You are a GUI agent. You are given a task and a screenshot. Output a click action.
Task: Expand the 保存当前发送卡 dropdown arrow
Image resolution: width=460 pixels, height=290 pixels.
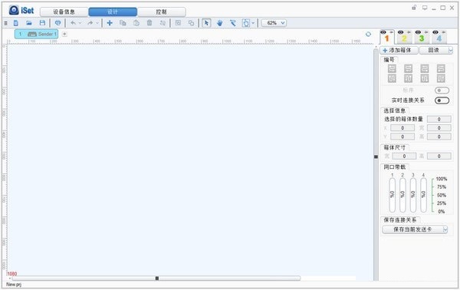(445, 229)
